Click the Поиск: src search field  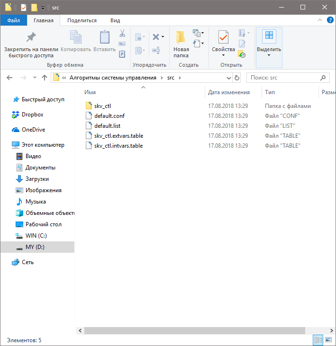click(283, 78)
